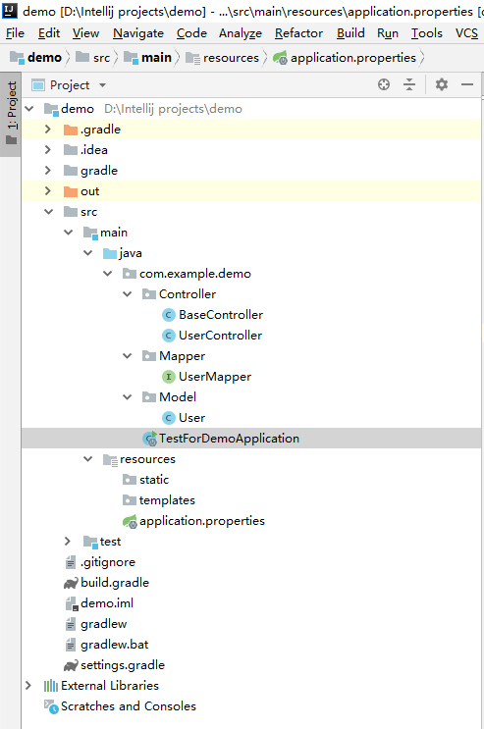Click the demo.iml file icon
The image size is (484, 729).
click(x=72, y=603)
